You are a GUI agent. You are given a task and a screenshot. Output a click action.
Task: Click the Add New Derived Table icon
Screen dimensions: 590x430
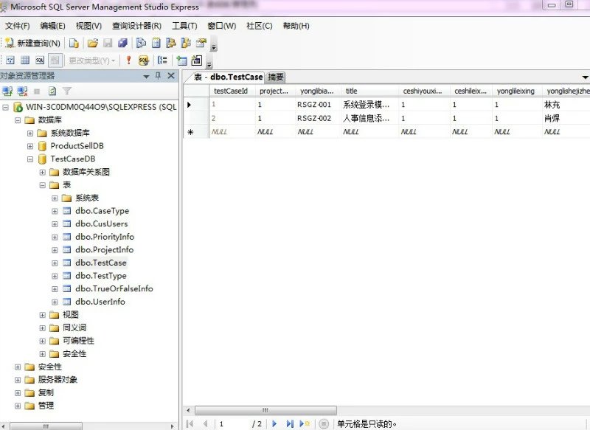click(x=197, y=60)
